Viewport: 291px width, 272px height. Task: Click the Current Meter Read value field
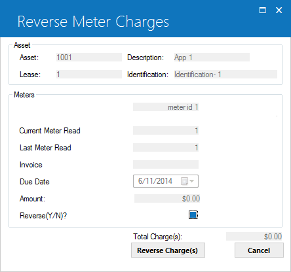[166, 131]
